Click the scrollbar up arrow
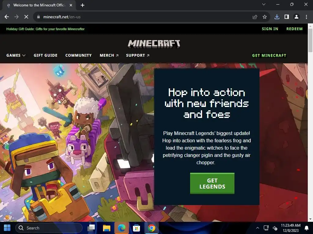The height and width of the screenshot is (234, 313). (311, 26)
